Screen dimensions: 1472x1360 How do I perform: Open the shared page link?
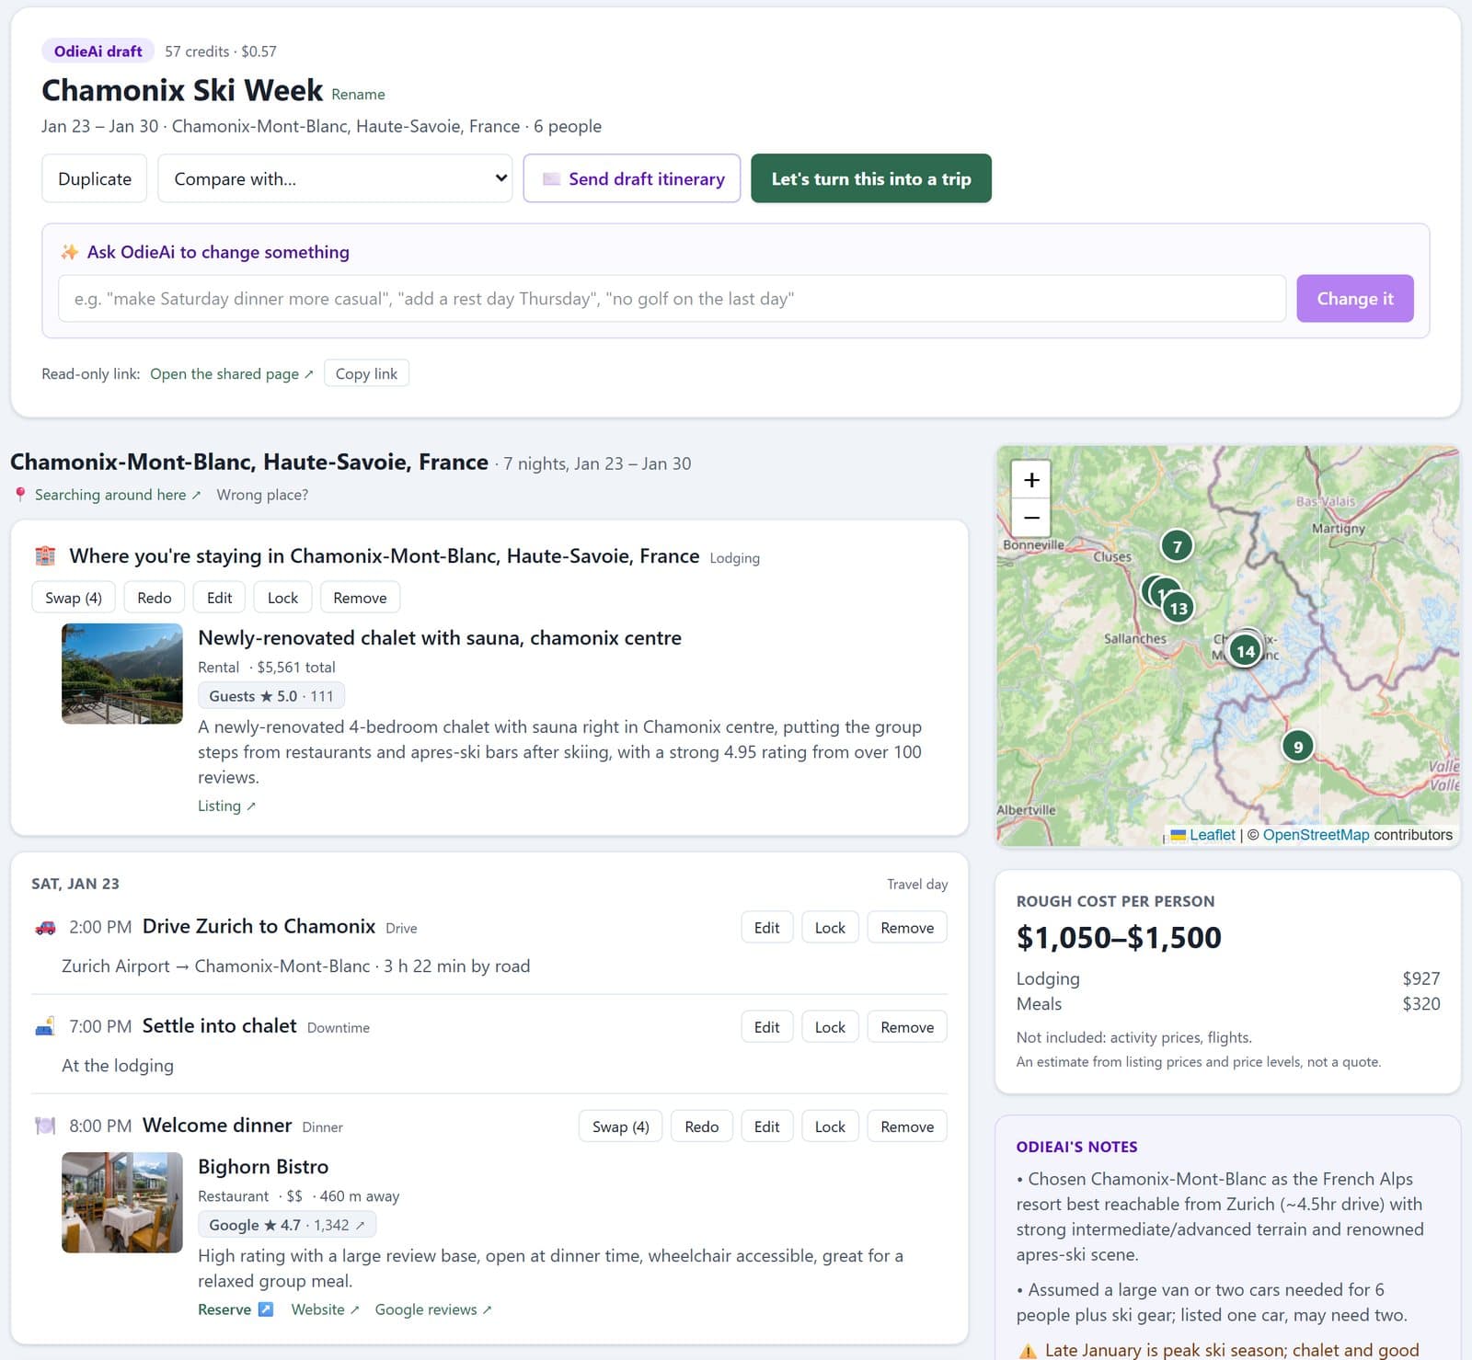(232, 374)
